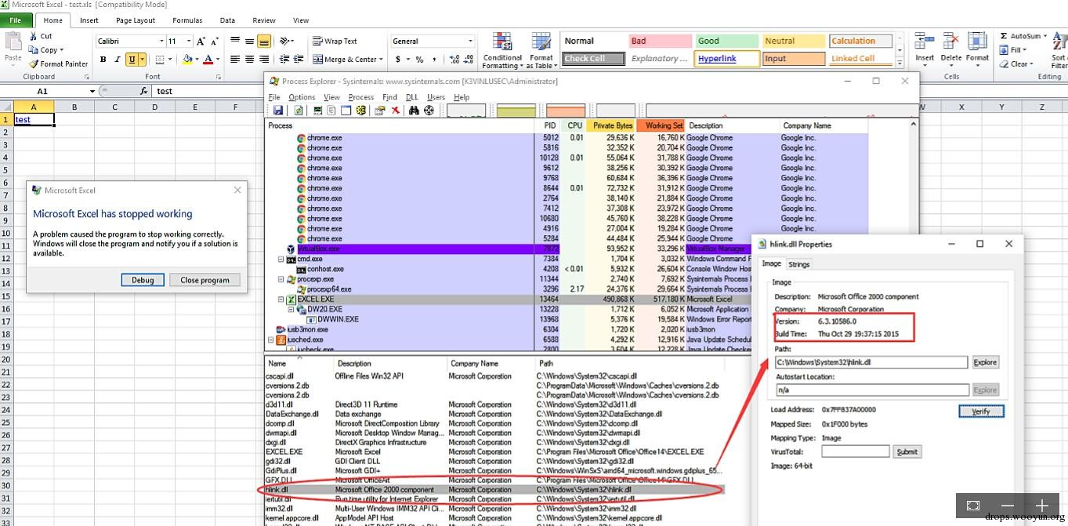The height and width of the screenshot is (526, 1068).
Task: Click the Kill Process red X icon
Action: [396, 111]
